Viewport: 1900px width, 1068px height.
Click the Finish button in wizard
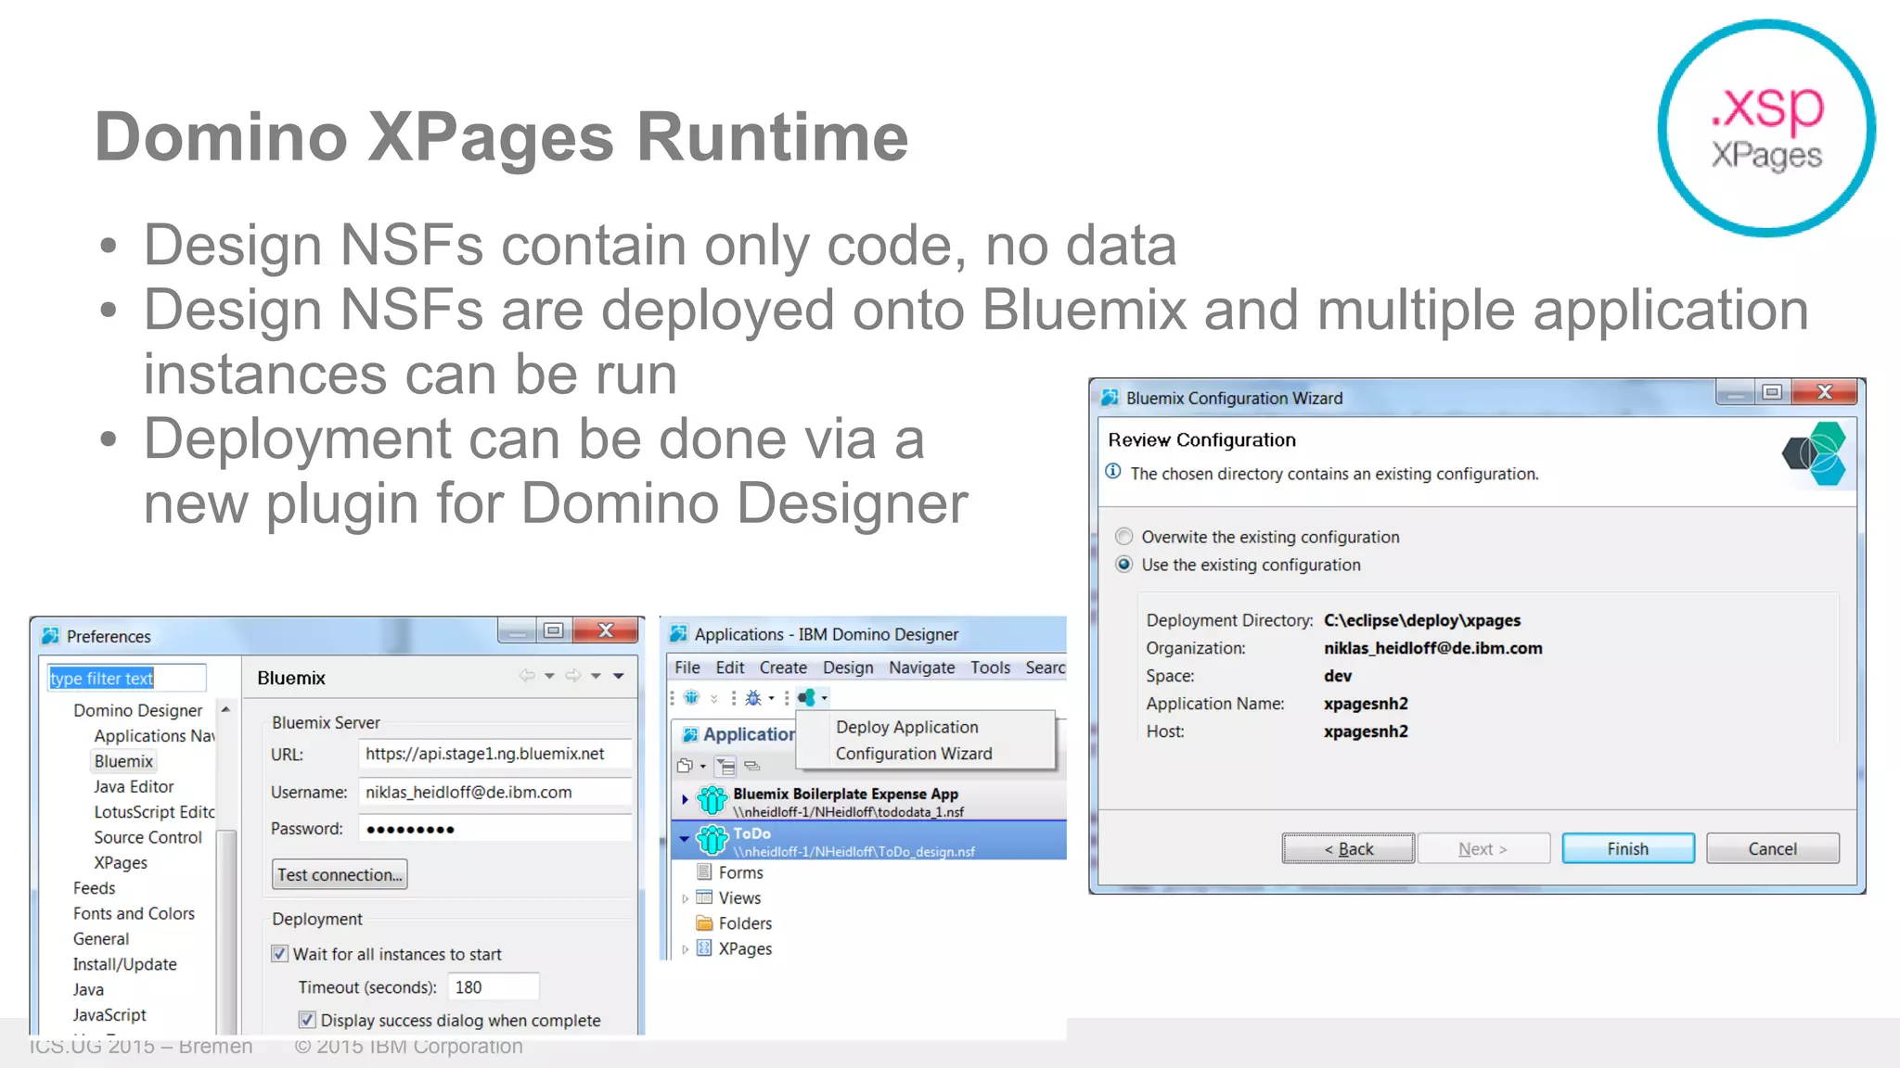(1628, 848)
